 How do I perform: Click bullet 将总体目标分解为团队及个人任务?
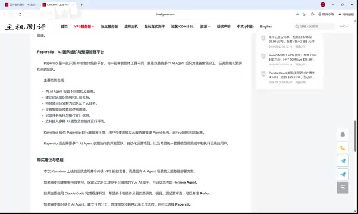[71, 103]
